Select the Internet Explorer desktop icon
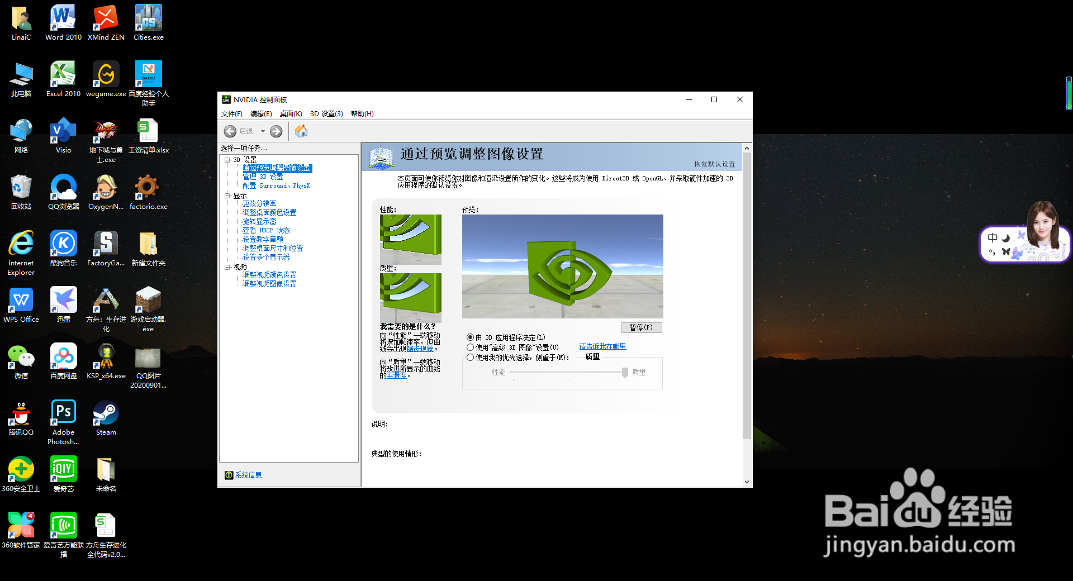 pyautogui.click(x=21, y=253)
